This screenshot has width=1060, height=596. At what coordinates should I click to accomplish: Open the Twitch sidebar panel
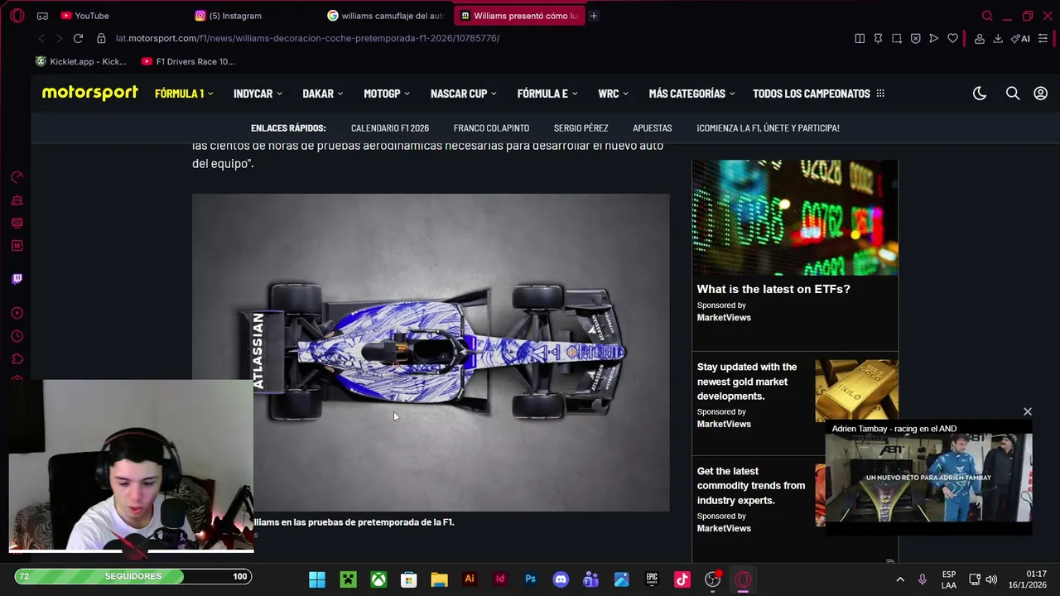(x=17, y=279)
